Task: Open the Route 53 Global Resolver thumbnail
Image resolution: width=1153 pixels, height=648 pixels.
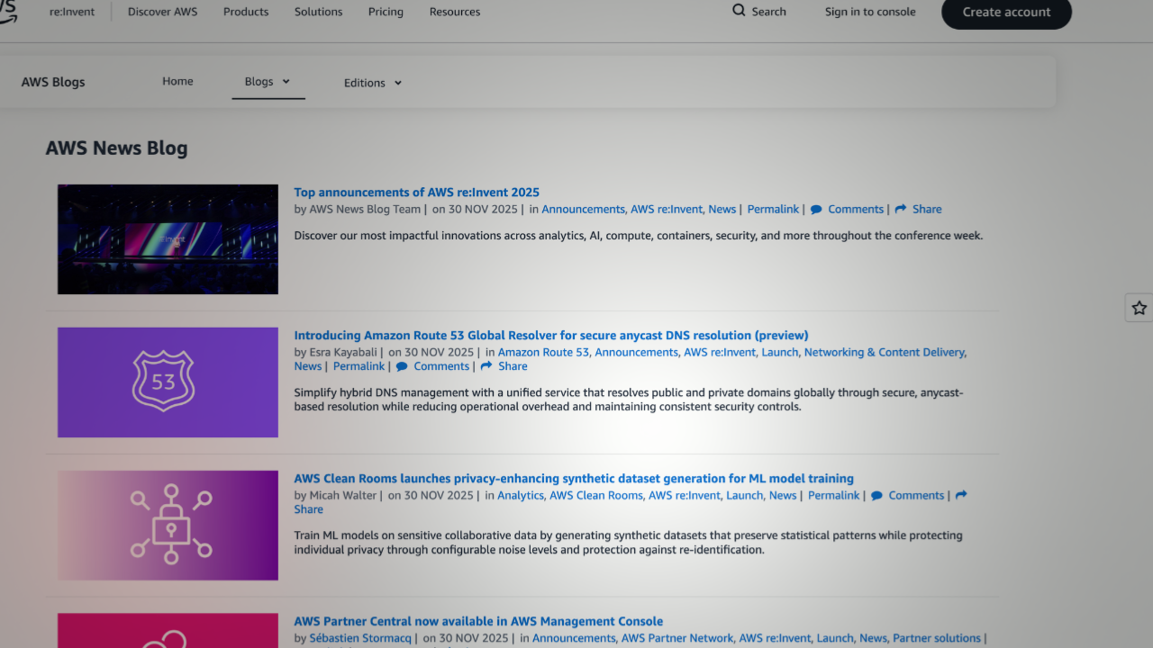Action: click(x=168, y=382)
